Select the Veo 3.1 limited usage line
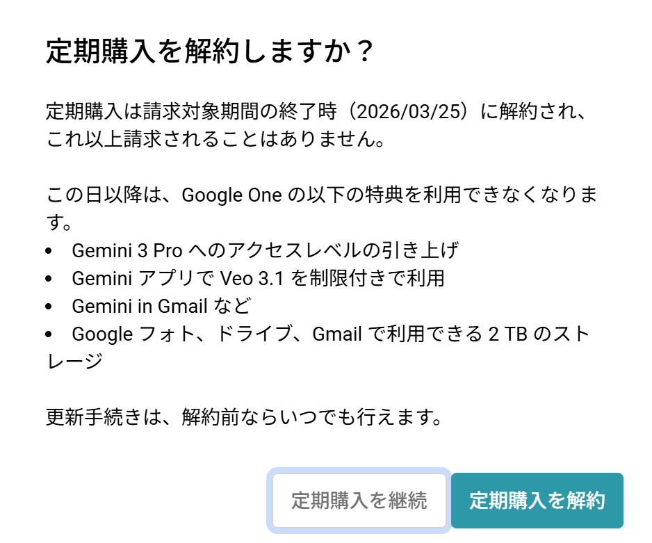652x543 pixels. pos(258,278)
